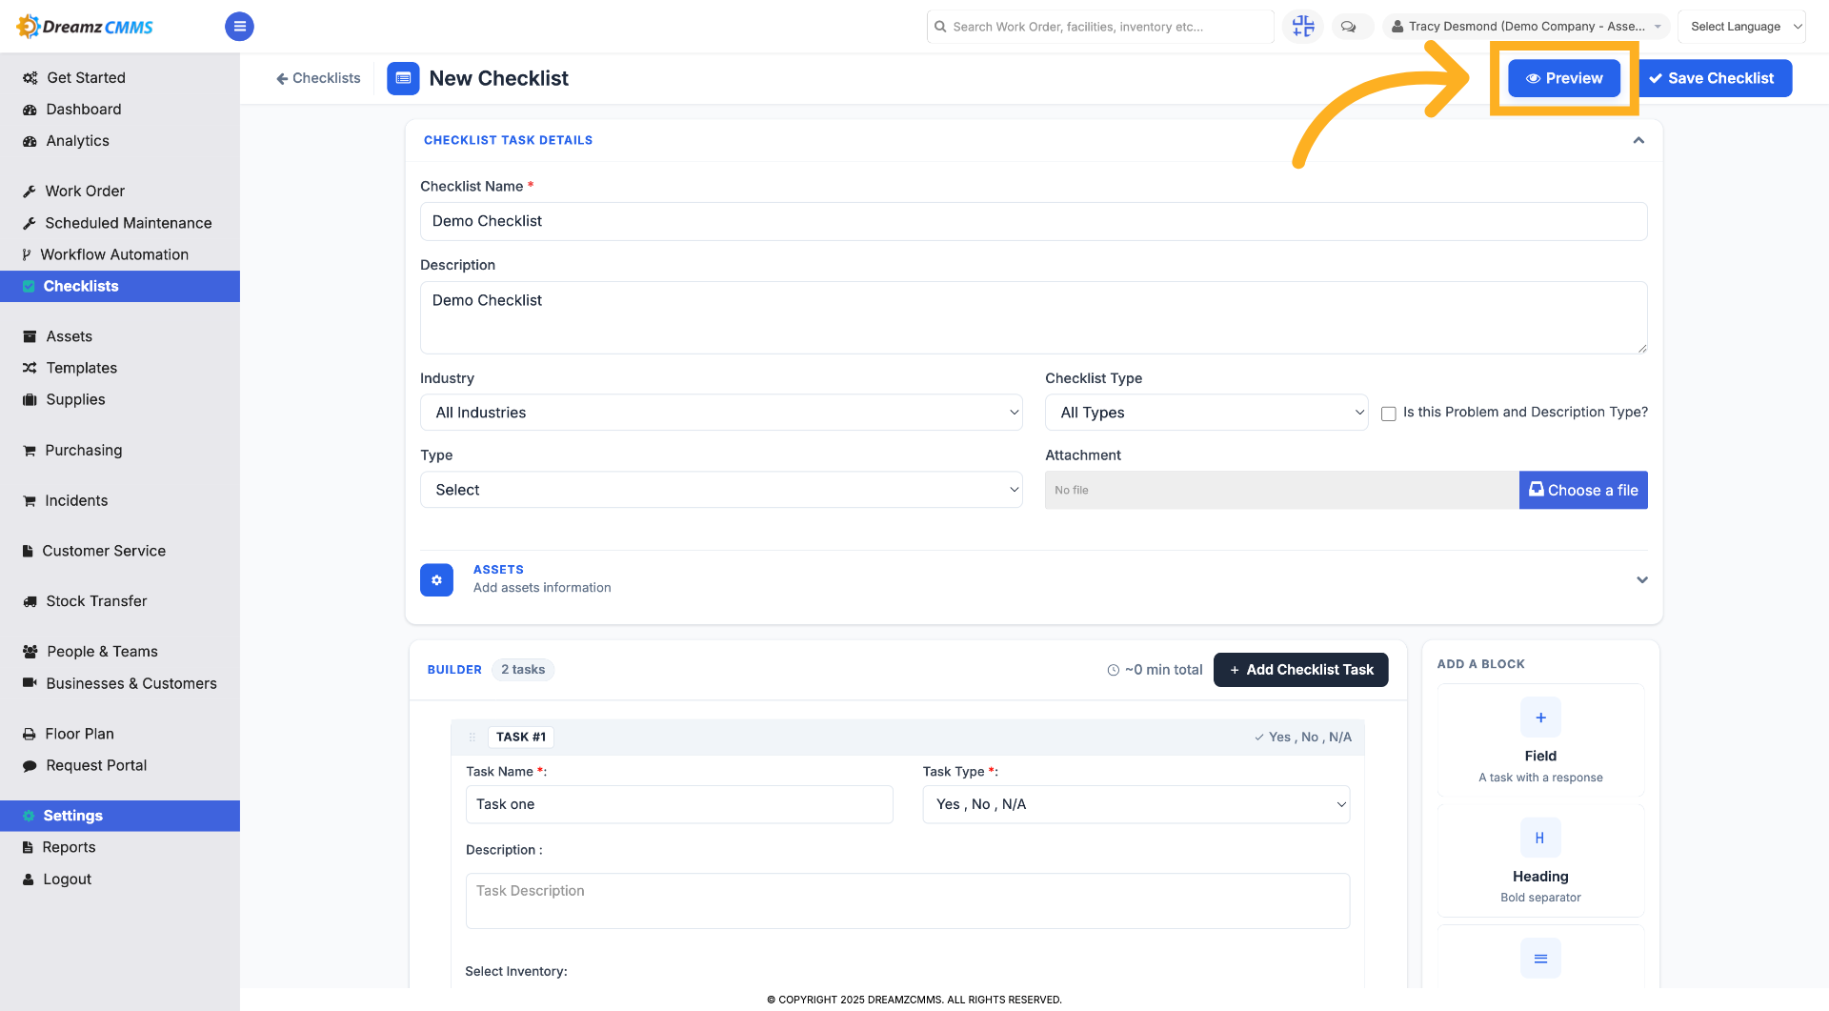Viewport: 1829px width, 1011px height.
Task: Check Is this Problem and Description Type
Action: click(x=1389, y=414)
